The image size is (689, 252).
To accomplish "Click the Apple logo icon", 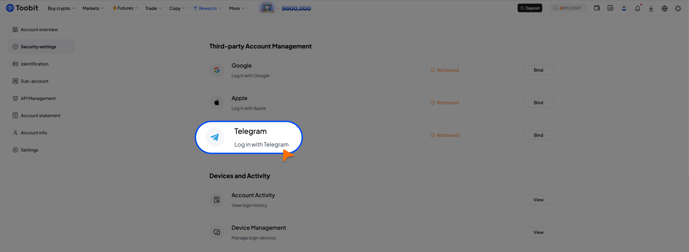I will pos(217,102).
